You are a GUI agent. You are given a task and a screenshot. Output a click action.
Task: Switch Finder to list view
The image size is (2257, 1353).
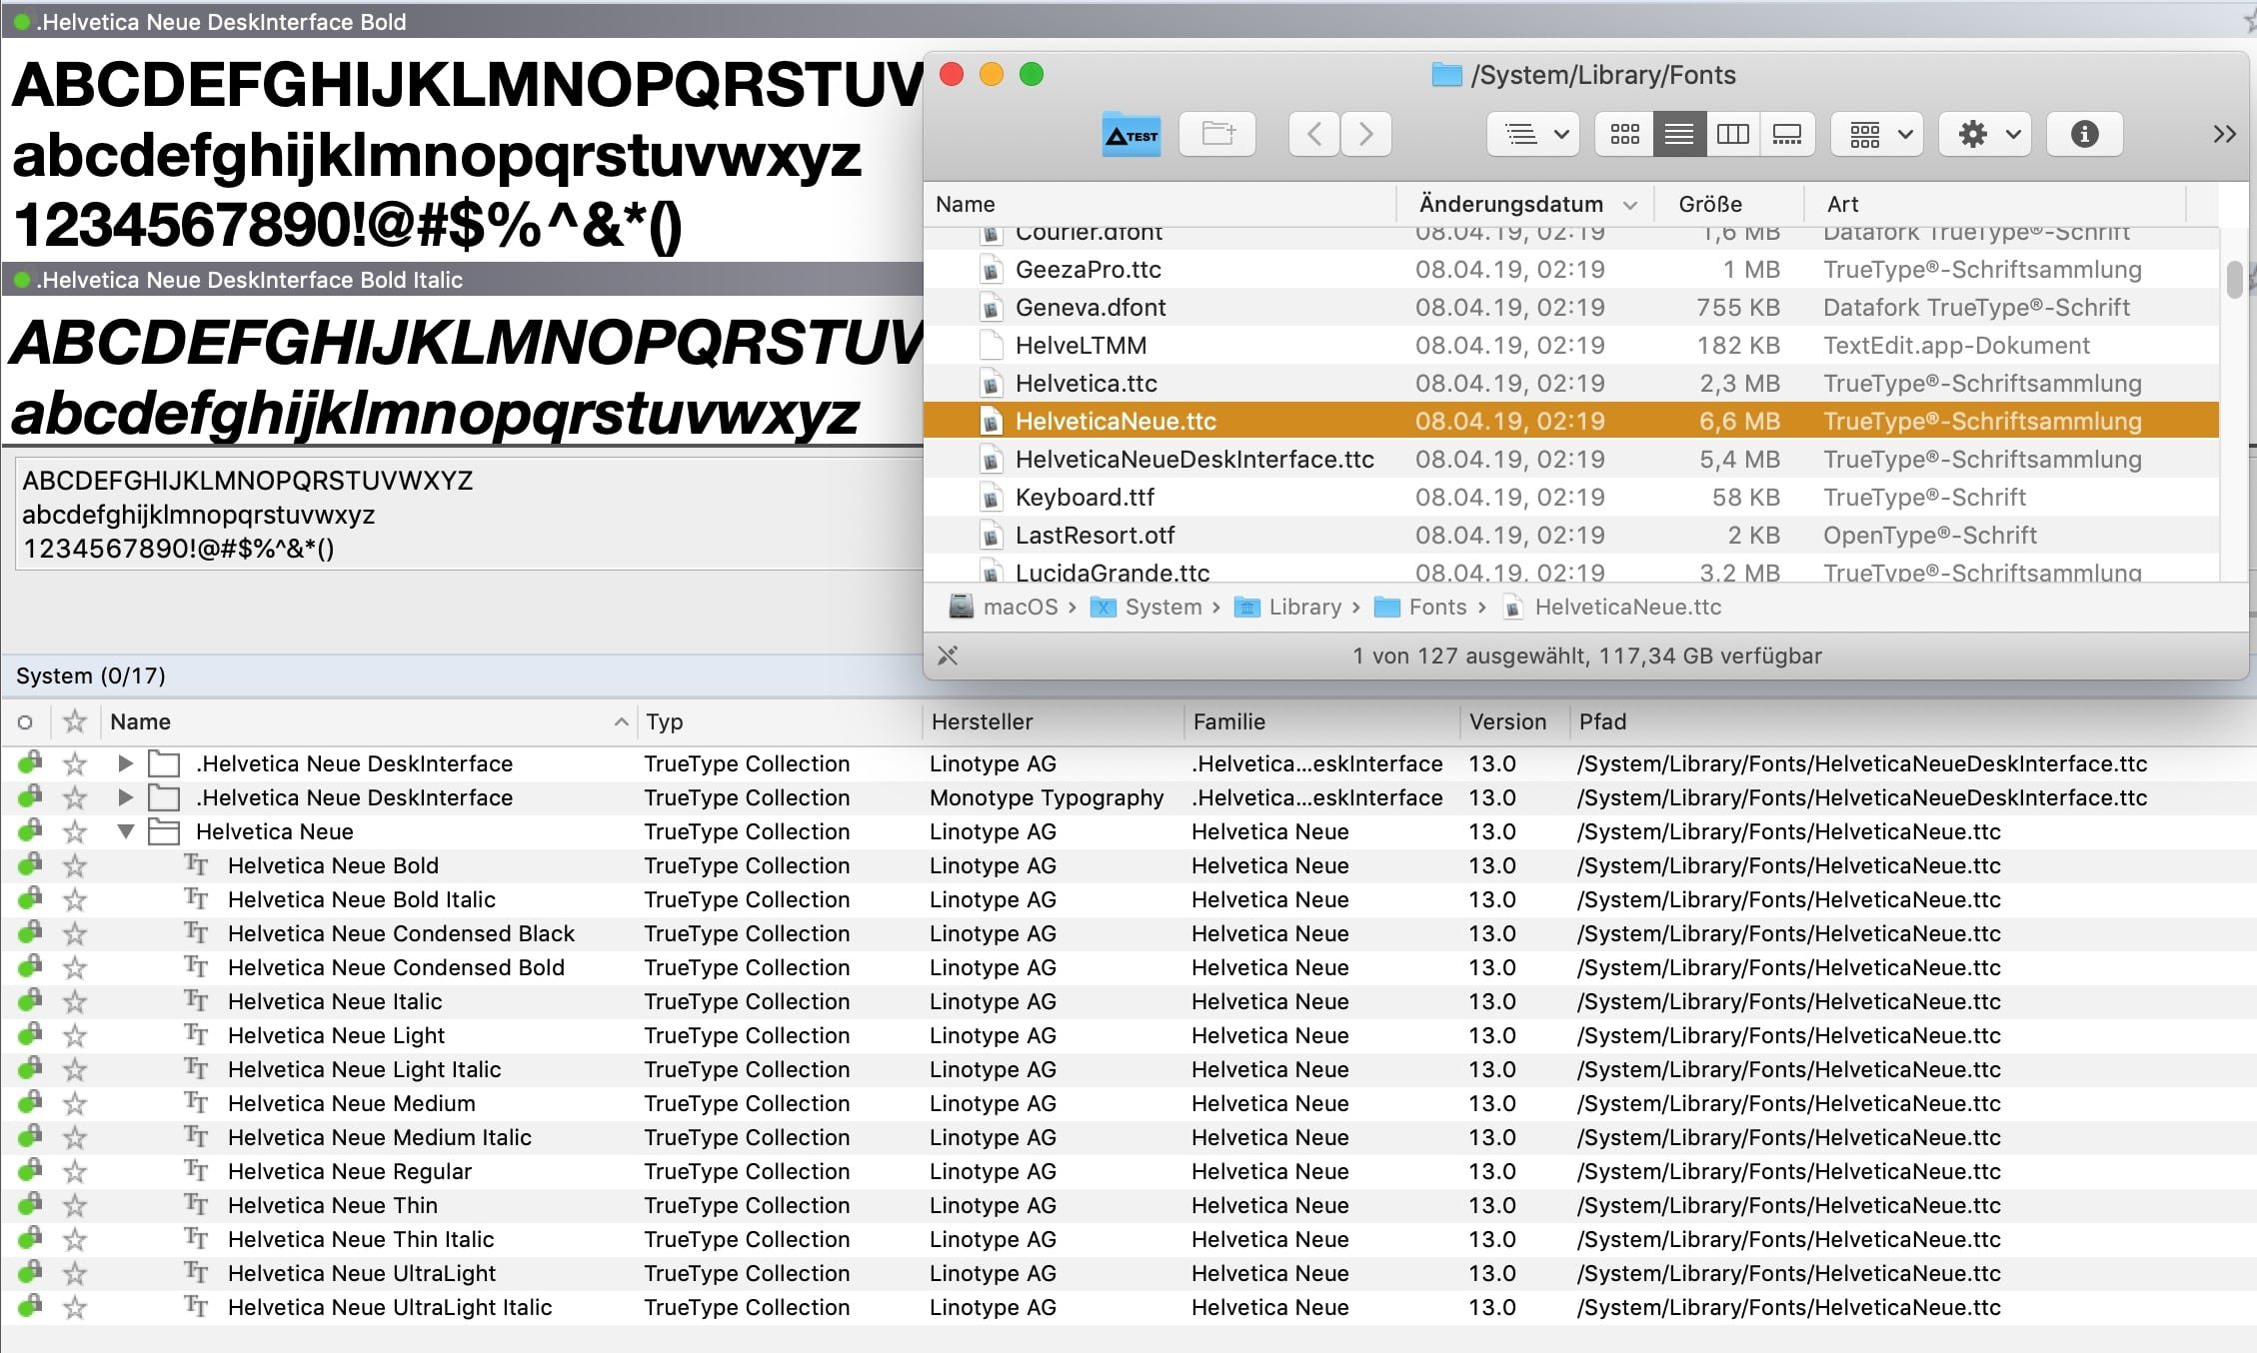[1679, 134]
